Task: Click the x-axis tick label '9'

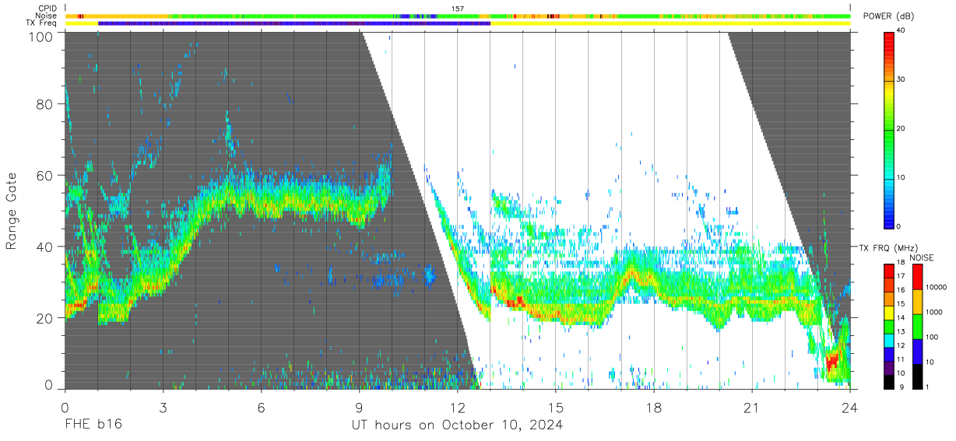Action: (x=359, y=408)
